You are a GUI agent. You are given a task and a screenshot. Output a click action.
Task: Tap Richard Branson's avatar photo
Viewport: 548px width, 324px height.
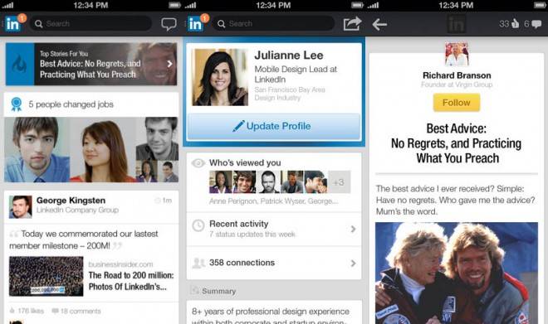[x=457, y=55]
